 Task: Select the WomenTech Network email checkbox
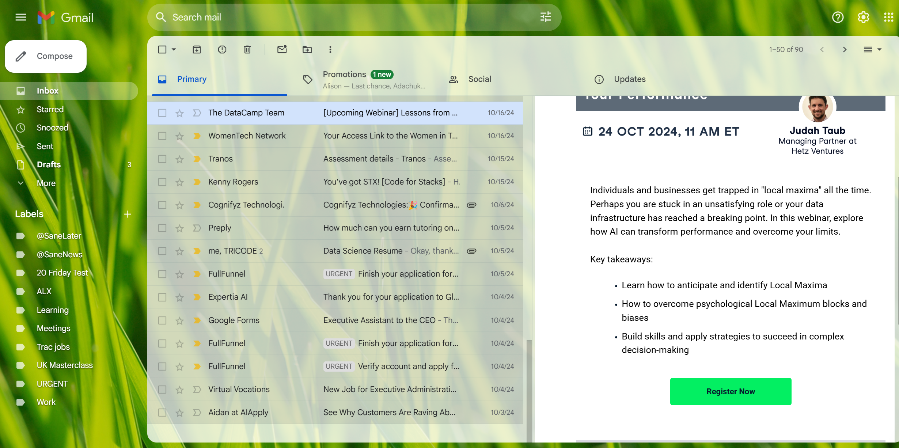(x=162, y=136)
